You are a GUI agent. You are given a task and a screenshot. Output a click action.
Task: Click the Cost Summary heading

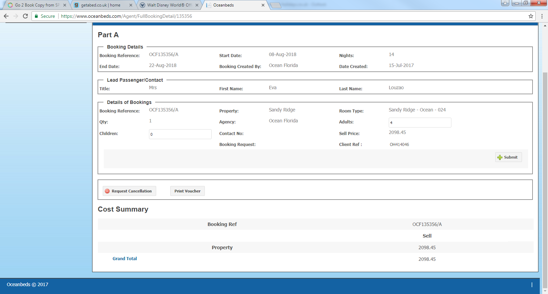pos(123,209)
